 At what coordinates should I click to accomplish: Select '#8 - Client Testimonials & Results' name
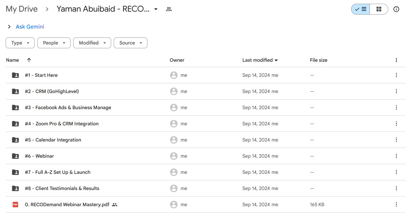tap(62, 188)
